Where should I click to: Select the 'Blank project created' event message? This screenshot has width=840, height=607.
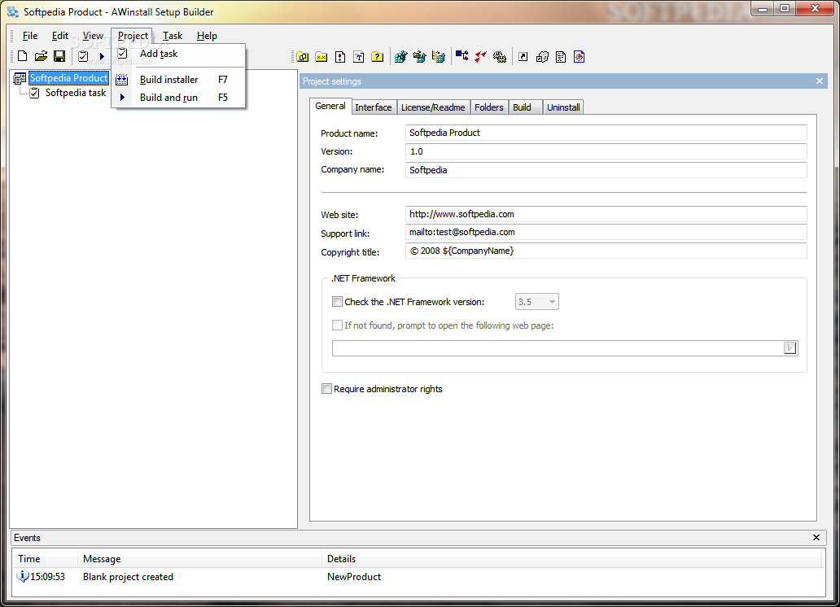point(128,577)
